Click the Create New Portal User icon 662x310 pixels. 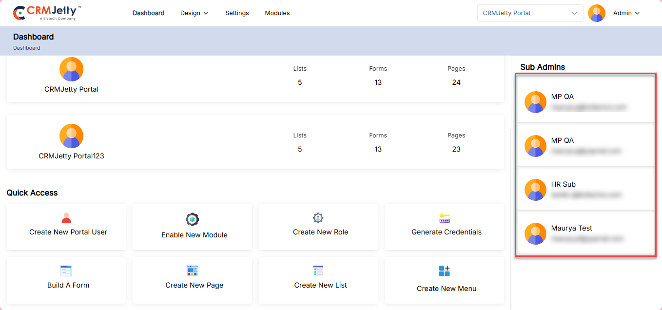point(66,218)
